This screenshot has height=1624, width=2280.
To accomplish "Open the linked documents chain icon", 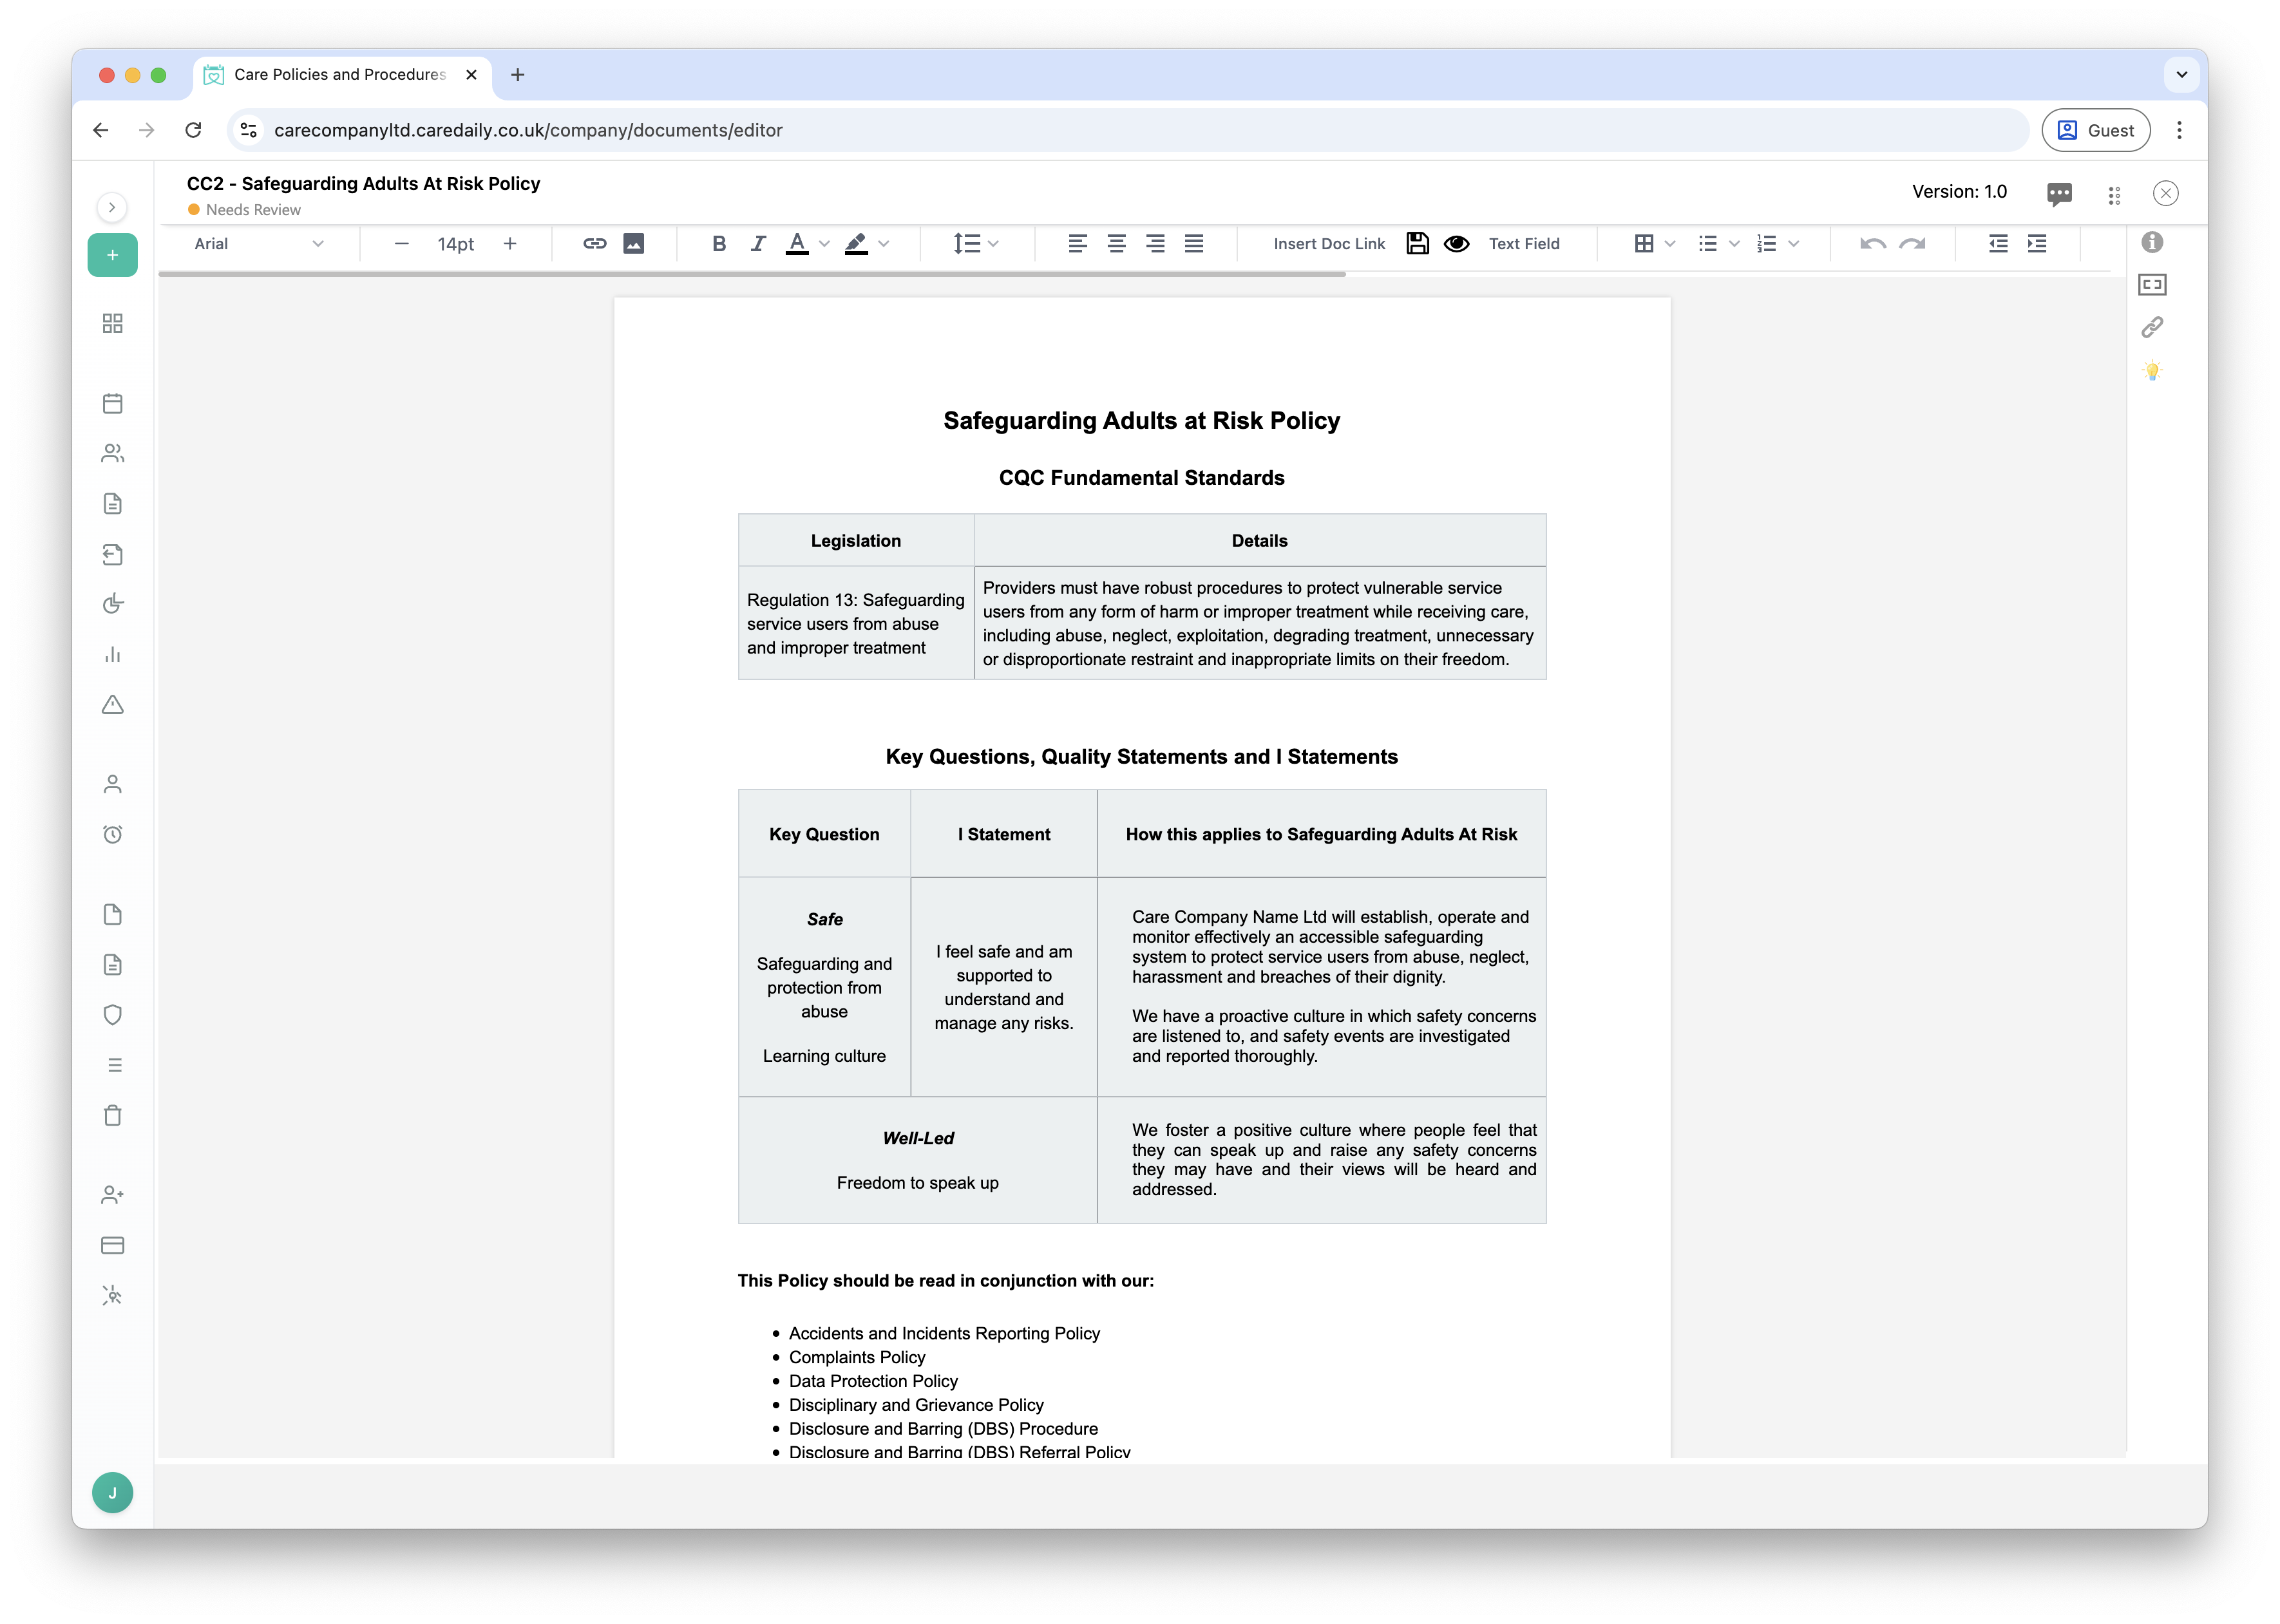I will (2152, 327).
